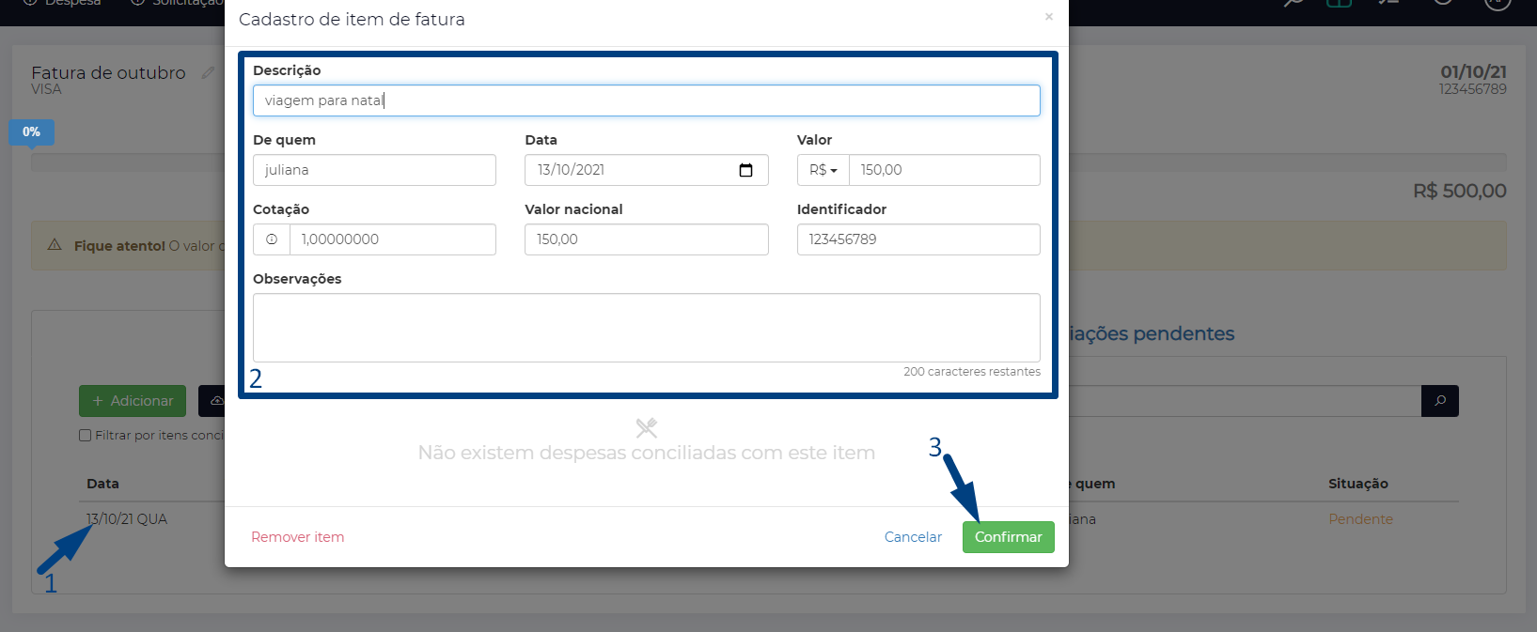Click the Valor amount field showing 150,00
1537x632 pixels.
[945, 170]
